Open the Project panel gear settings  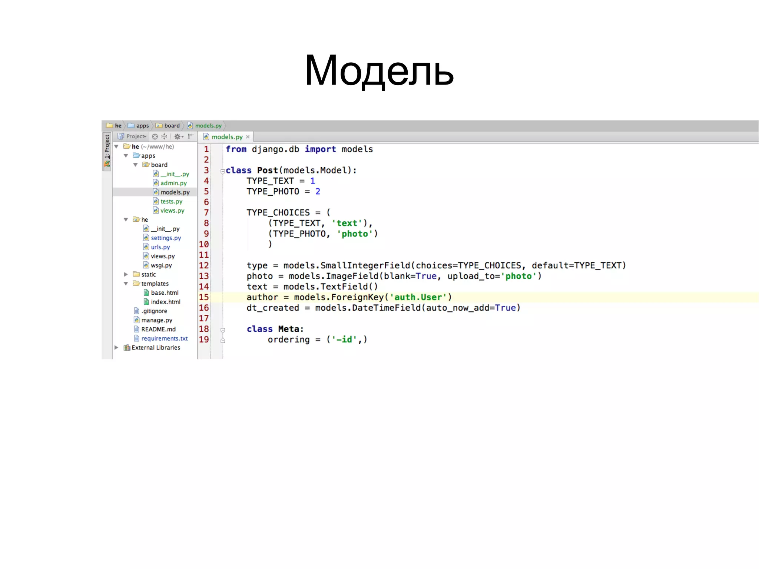click(x=178, y=136)
